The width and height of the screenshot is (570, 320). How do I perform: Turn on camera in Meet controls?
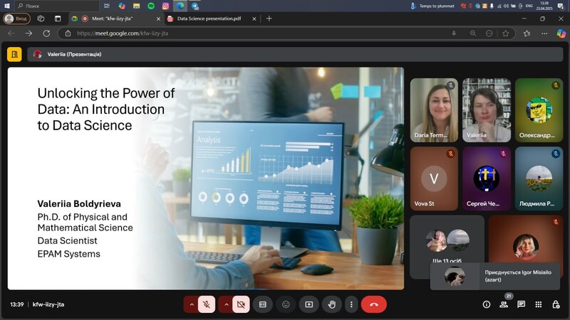coord(241,304)
